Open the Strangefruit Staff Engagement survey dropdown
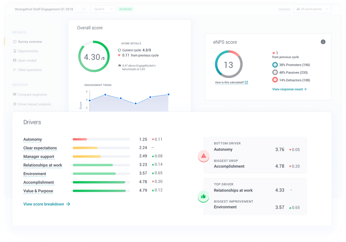Viewport: 346px width, 242px height. pos(50,9)
